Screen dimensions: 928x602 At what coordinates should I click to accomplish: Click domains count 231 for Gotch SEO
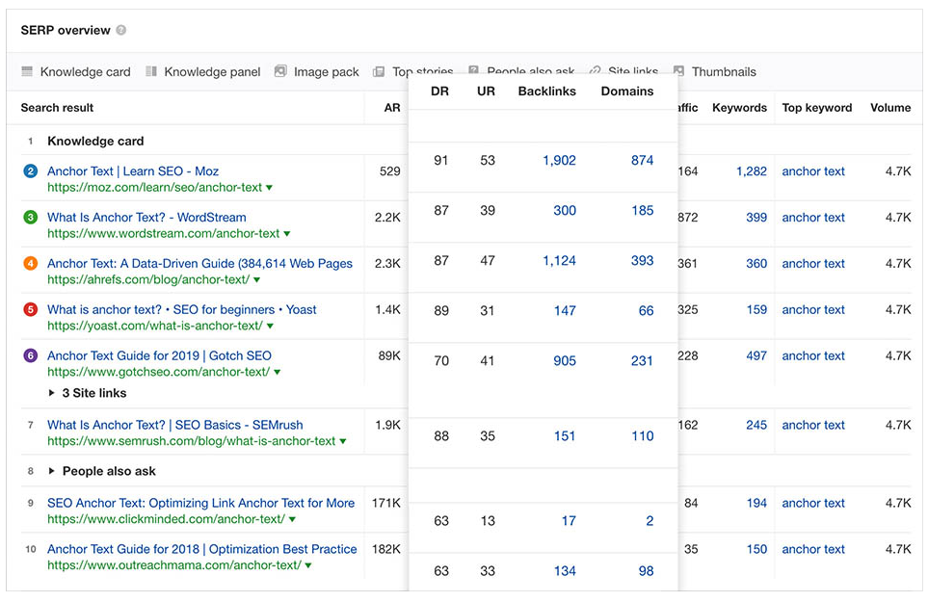642,361
